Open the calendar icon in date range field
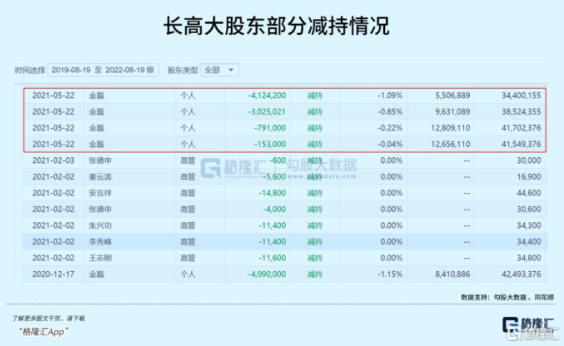The image size is (564, 346). pyautogui.click(x=151, y=70)
